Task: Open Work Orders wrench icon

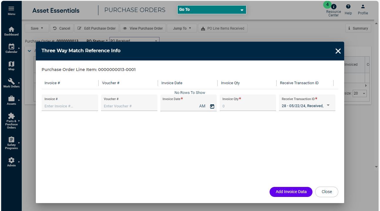Action: coord(11,81)
